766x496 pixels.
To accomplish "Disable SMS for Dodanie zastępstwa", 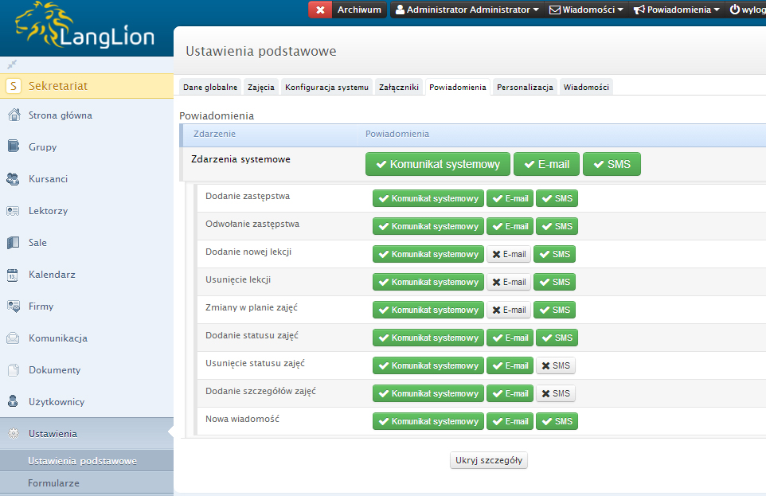I will 557,198.
